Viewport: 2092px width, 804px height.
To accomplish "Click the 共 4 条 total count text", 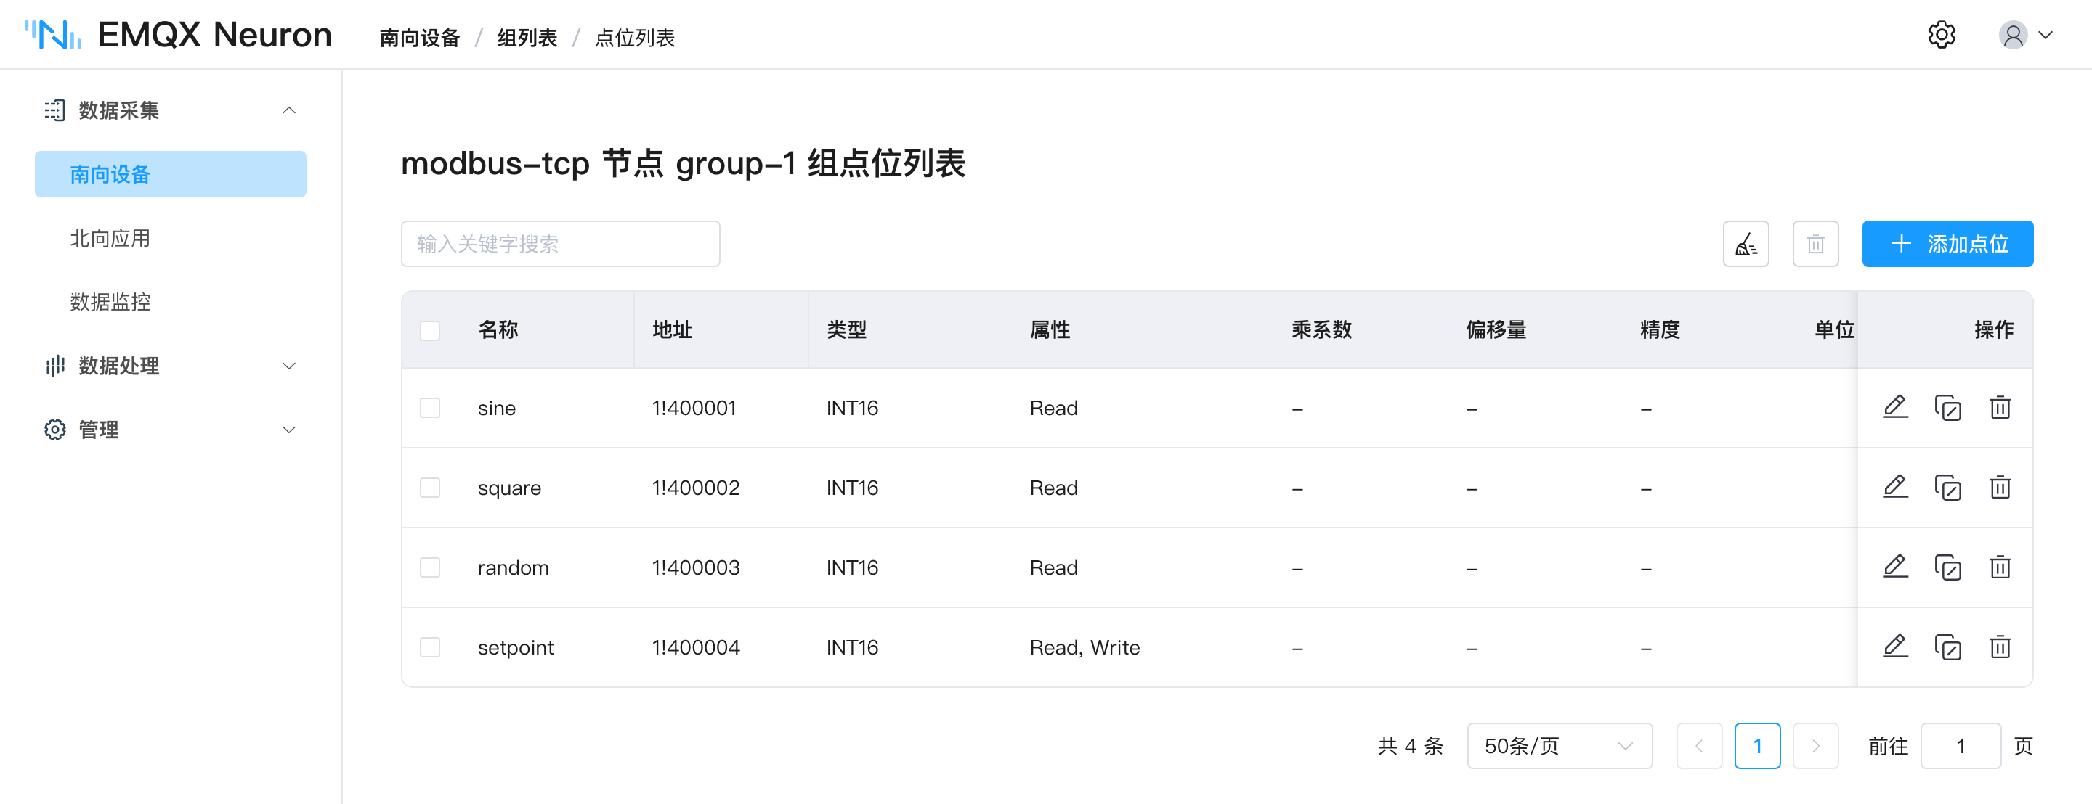I will tap(1411, 745).
